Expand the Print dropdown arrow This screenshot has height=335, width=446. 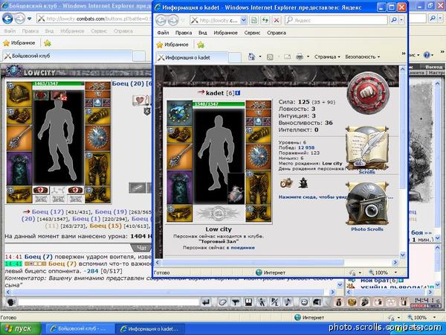tap(308, 57)
